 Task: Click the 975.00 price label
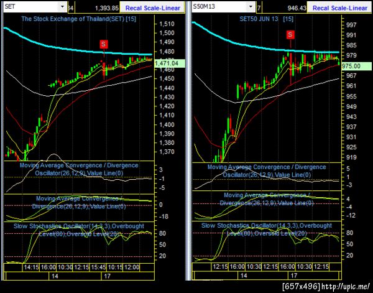pyautogui.click(x=356, y=66)
